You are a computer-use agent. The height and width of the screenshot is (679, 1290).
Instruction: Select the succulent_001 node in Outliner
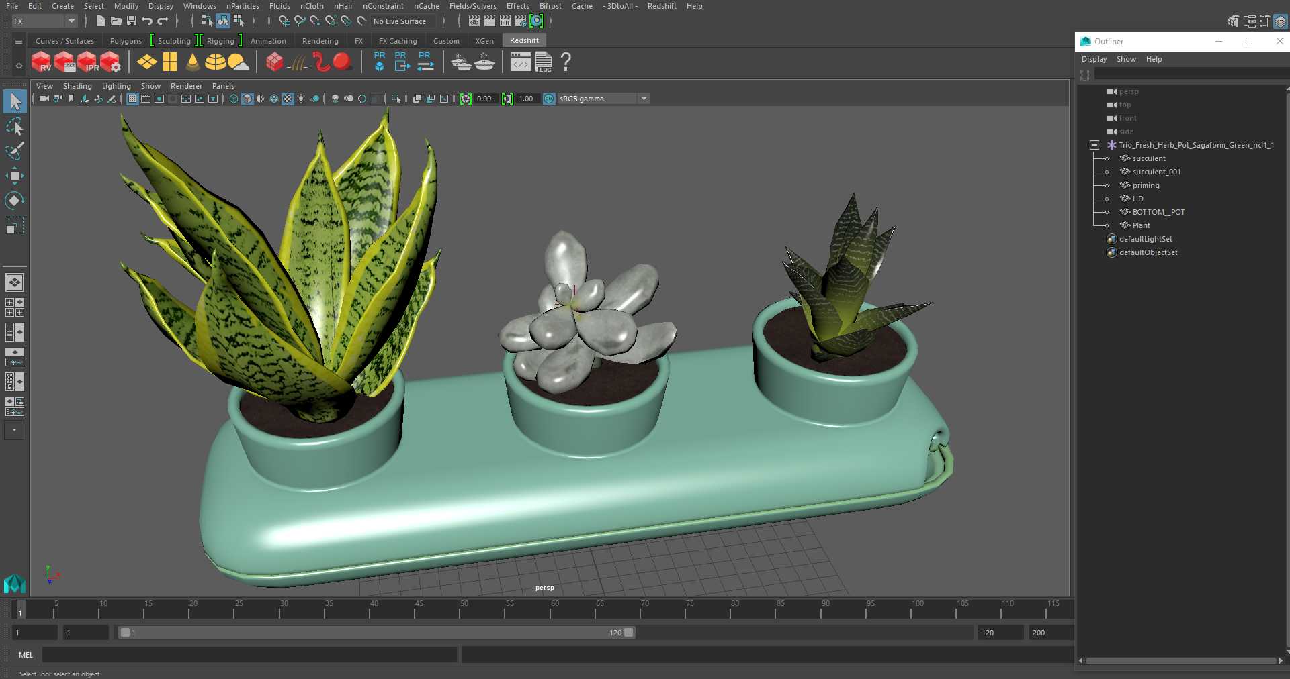[x=1156, y=172]
